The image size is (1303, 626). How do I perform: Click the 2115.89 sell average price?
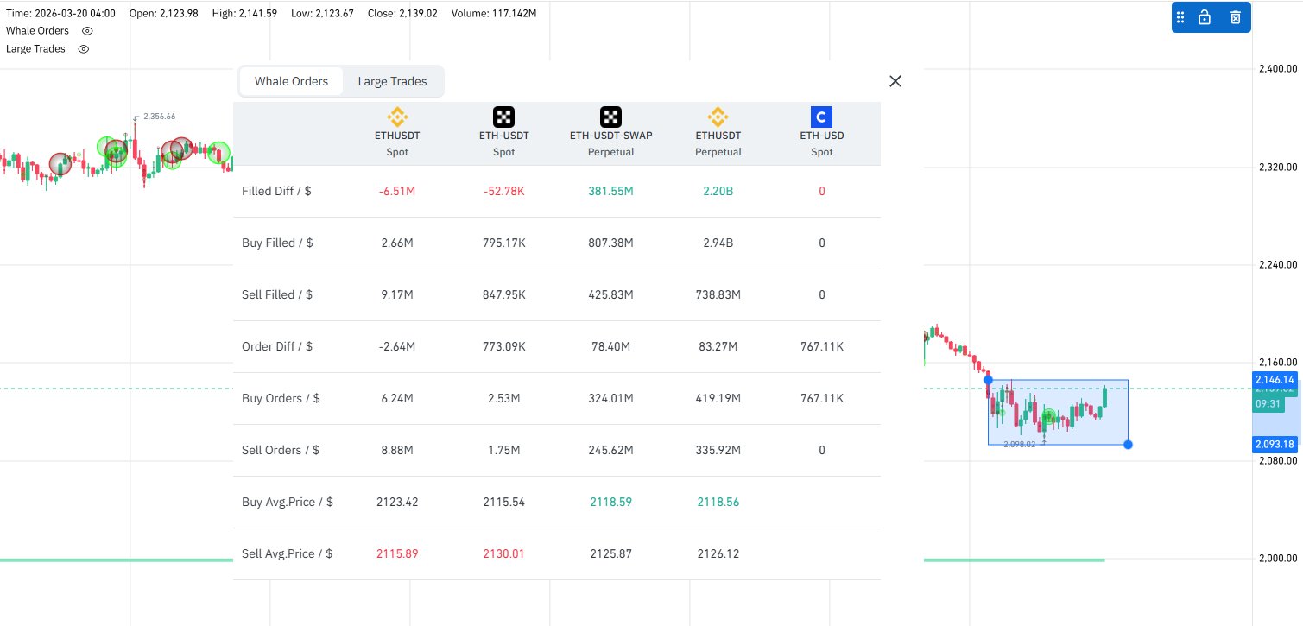tap(397, 553)
